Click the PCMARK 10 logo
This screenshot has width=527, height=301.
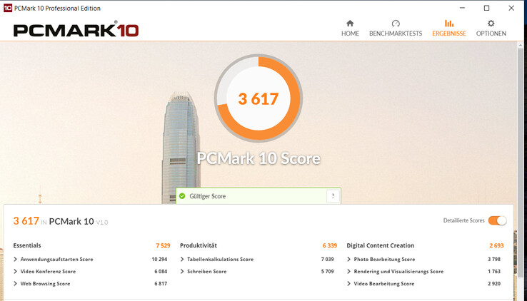(x=76, y=29)
